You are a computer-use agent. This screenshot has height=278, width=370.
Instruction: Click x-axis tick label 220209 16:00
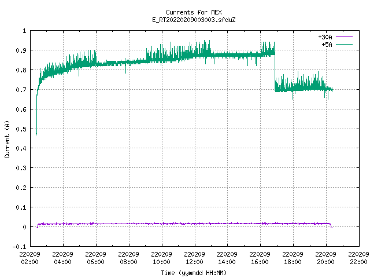(x=260, y=258)
